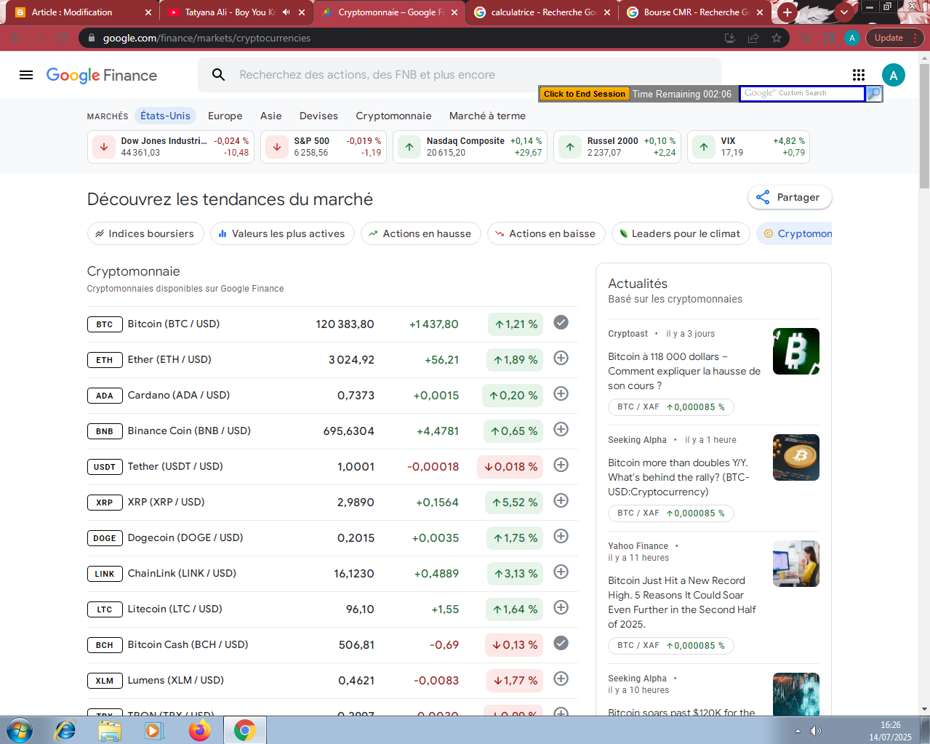Open a new tab with the plus button
The height and width of the screenshot is (744, 930).
tap(787, 12)
